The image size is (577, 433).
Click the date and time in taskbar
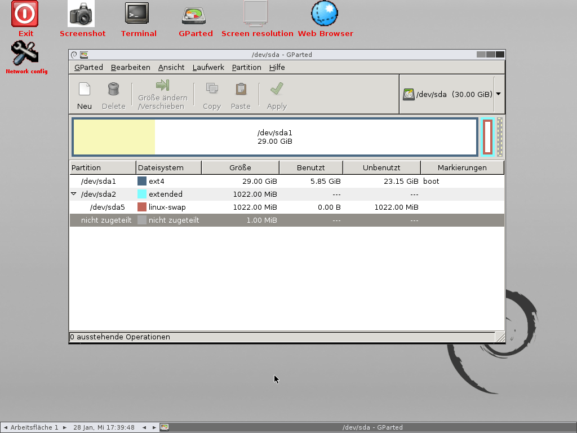point(104,427)
